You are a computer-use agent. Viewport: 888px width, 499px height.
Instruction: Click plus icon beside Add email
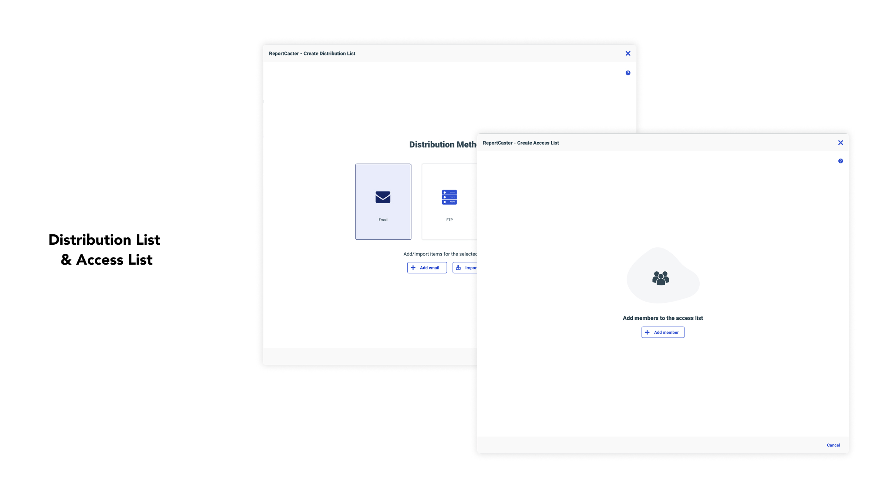tap(413, 268)
